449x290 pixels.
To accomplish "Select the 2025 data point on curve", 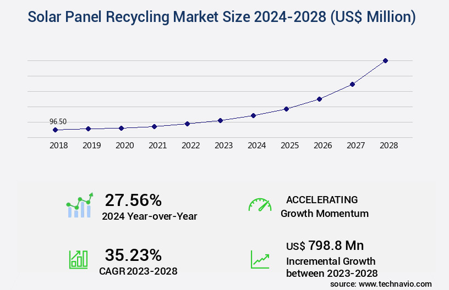I will (x=286, y=109).
